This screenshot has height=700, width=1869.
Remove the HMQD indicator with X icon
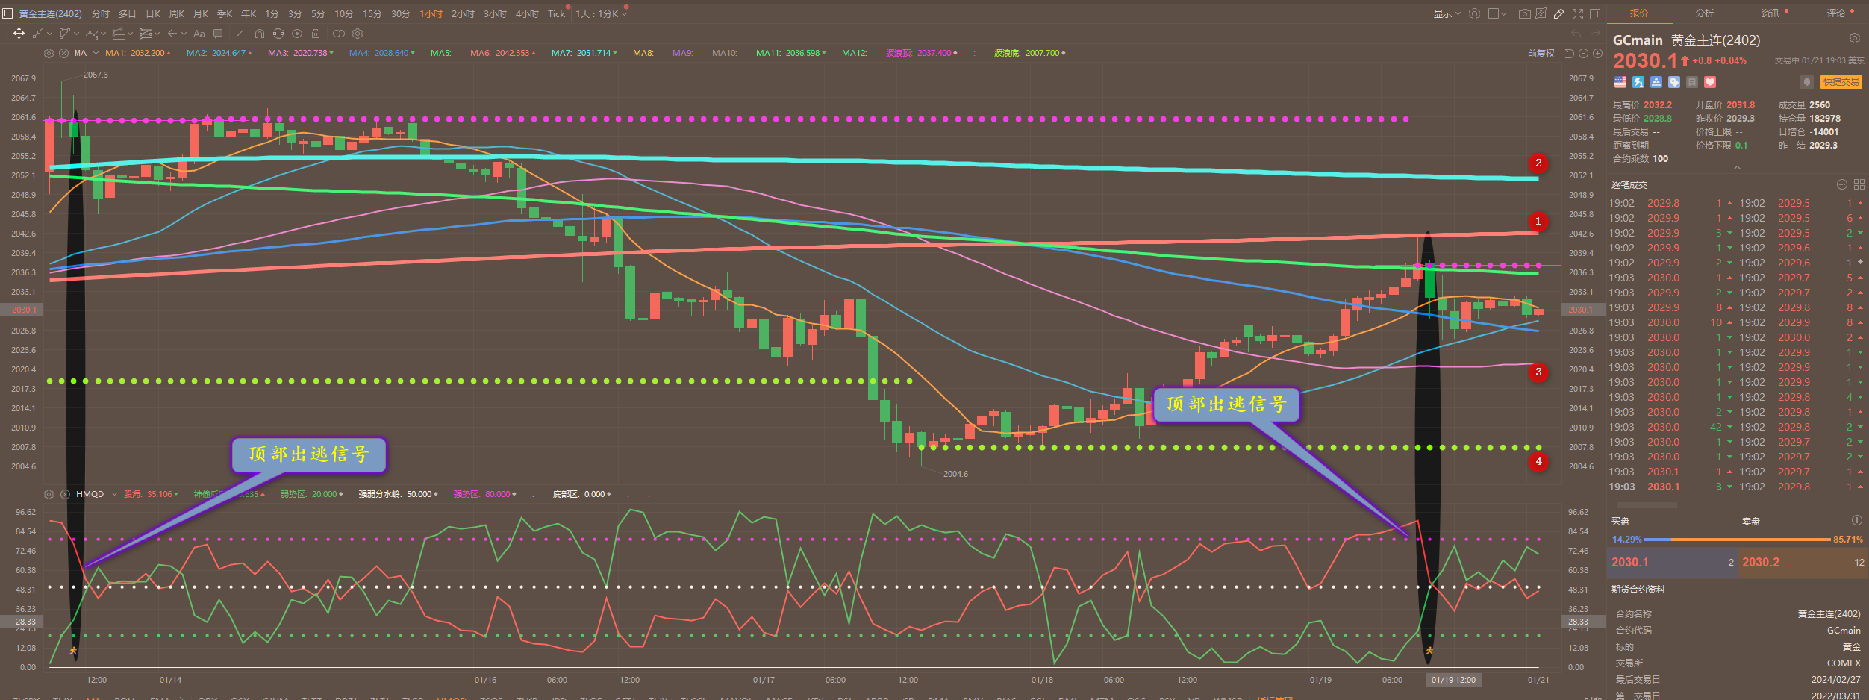(64, 494)
